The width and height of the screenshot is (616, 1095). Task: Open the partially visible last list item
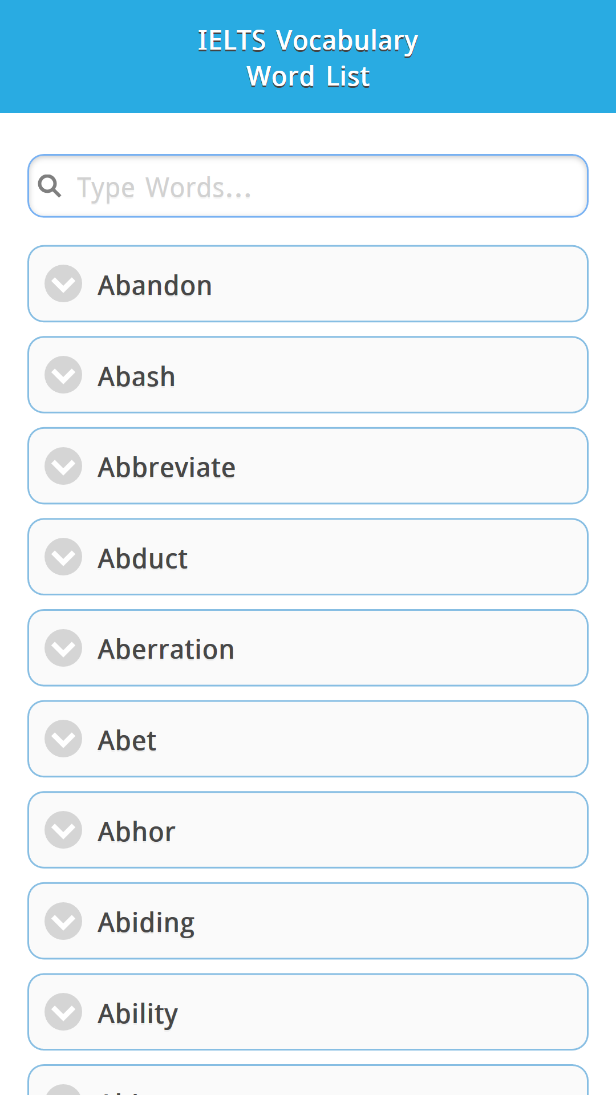pos(308,1082)
